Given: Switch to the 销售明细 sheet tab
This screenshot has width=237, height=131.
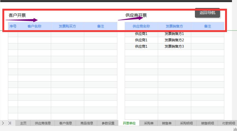Looking at the screenshot, I should pyautogui.click(x=207, y=123).
